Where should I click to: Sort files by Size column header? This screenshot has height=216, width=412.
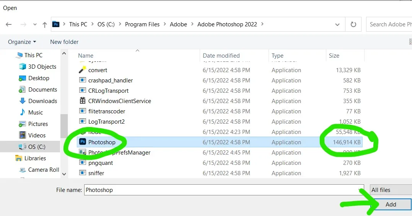[334, 56]
